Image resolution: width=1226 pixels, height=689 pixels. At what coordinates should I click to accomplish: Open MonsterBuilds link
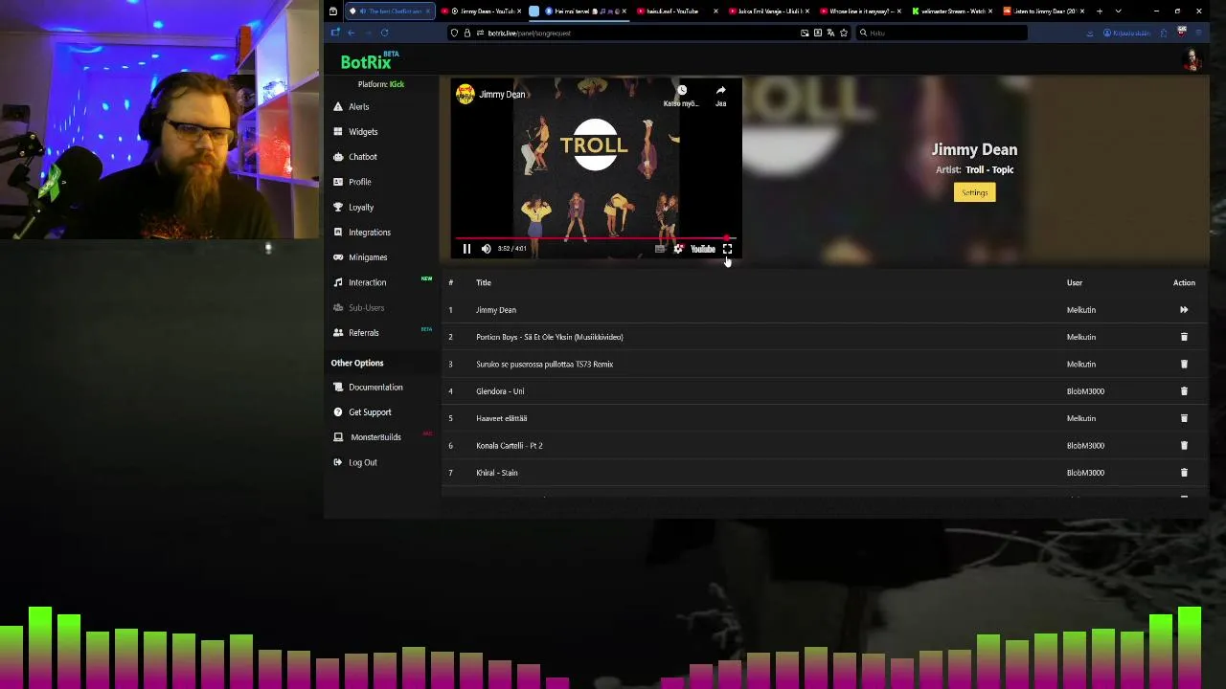tap(375, 437)
